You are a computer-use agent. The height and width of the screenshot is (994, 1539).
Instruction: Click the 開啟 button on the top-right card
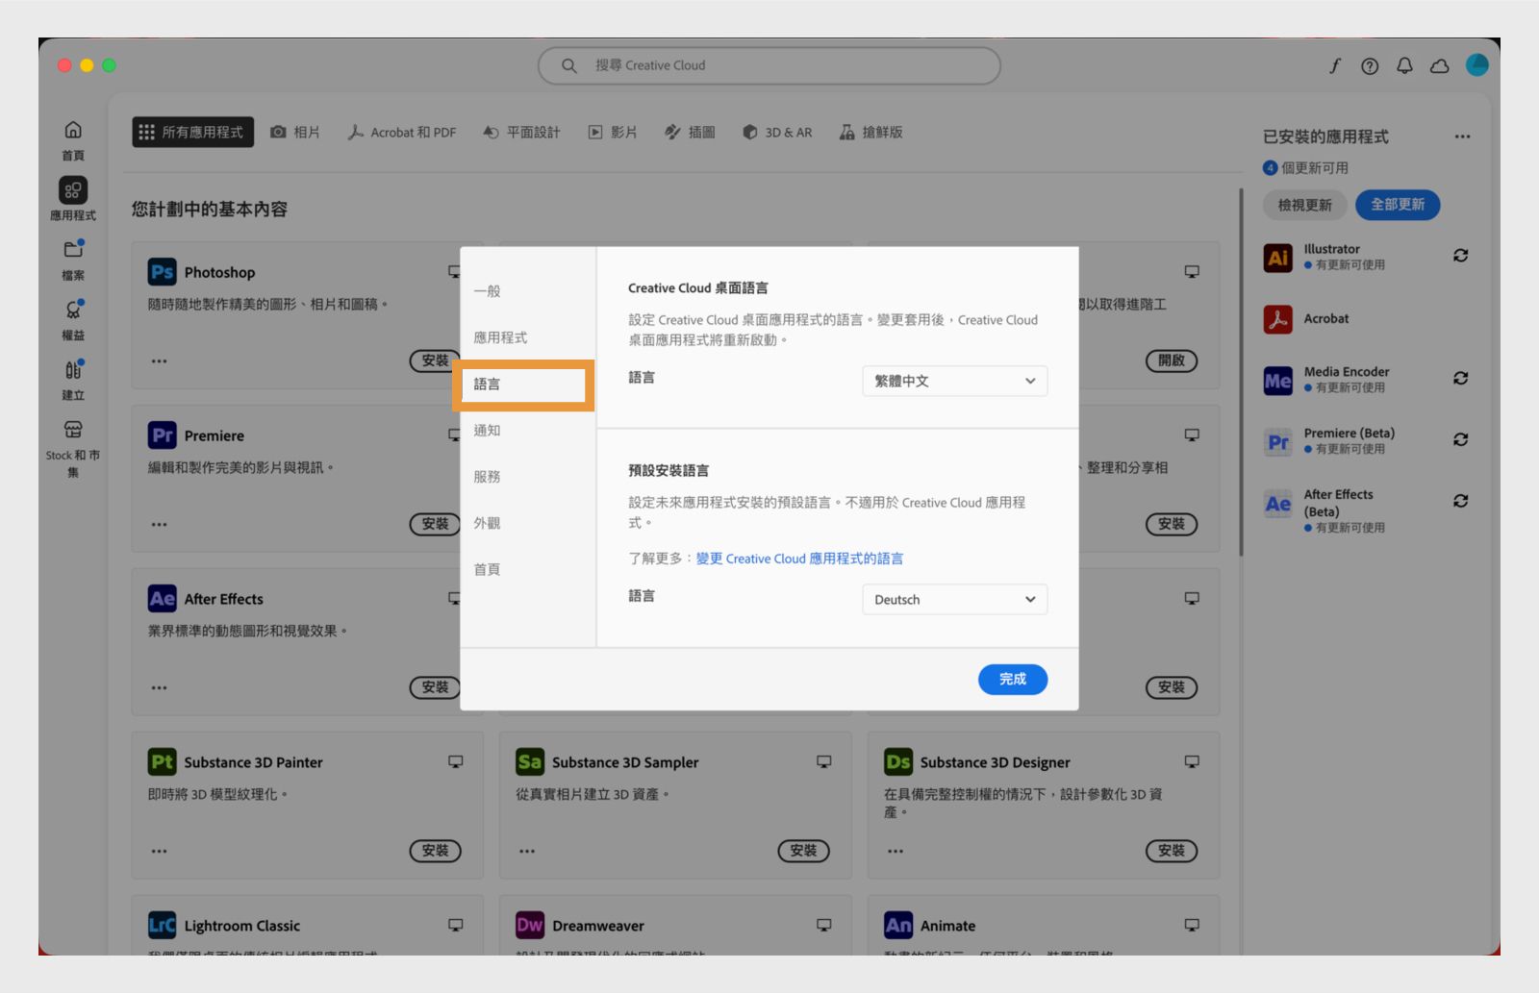1172,360
